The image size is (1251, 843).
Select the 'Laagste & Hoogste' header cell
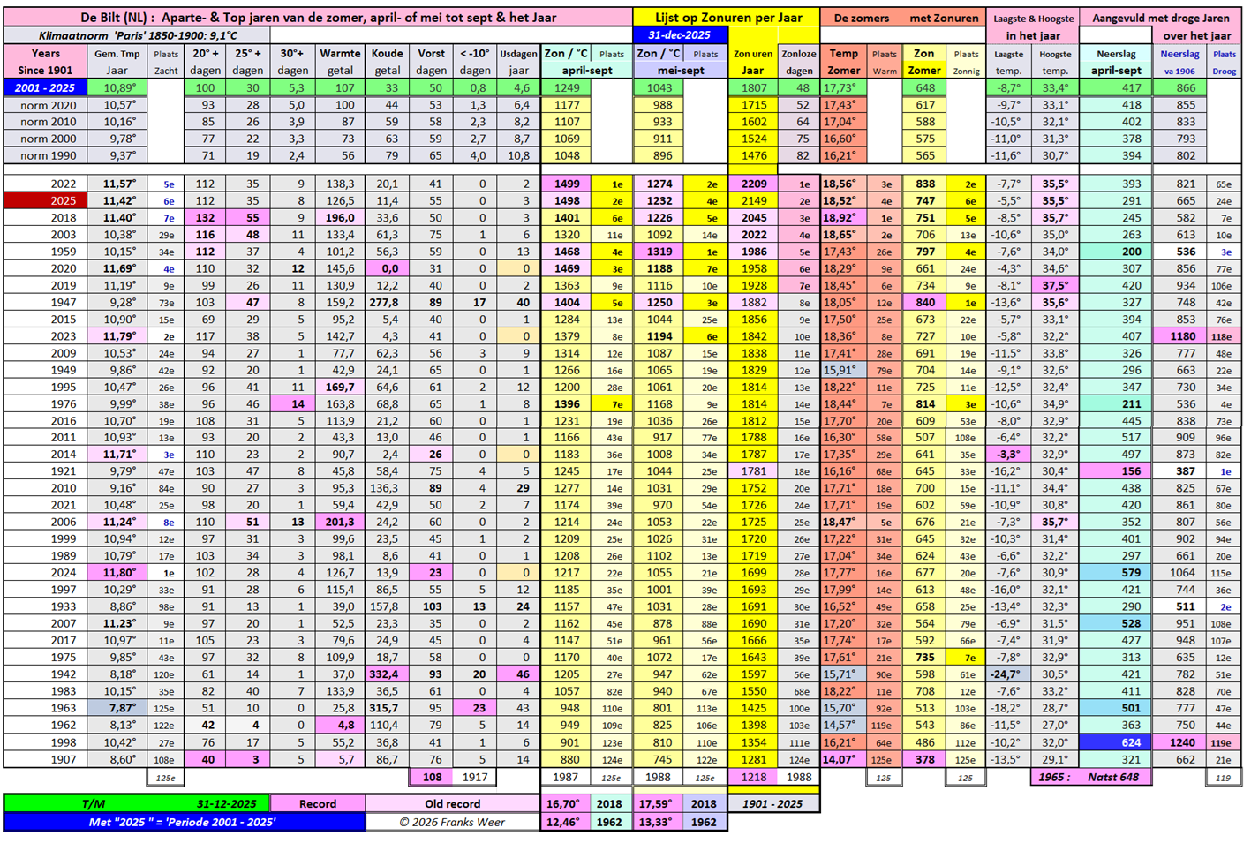[x=1033, y=18]
